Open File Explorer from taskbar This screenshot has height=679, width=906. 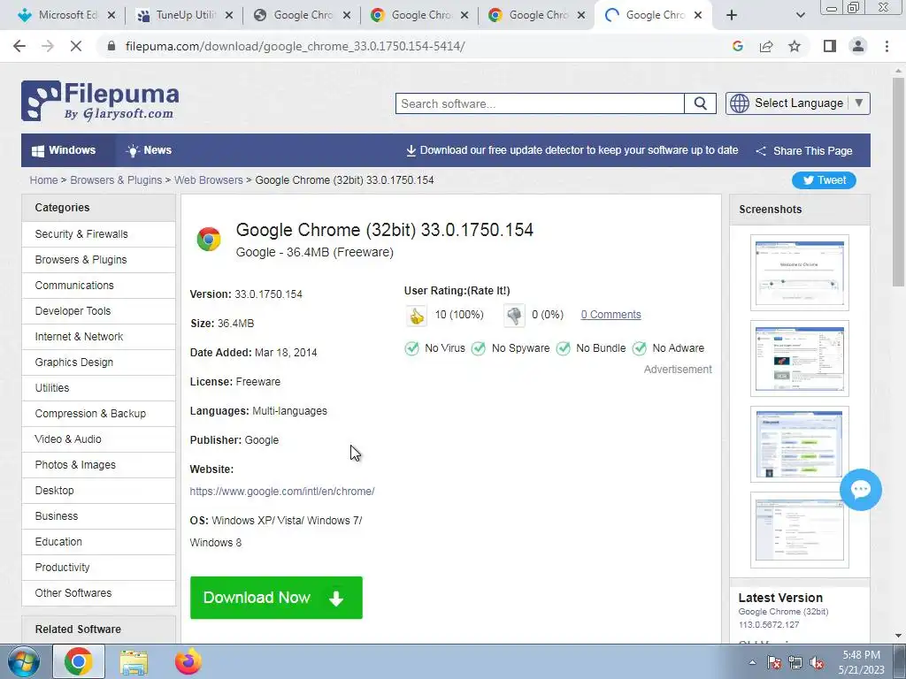coord(134,661)
